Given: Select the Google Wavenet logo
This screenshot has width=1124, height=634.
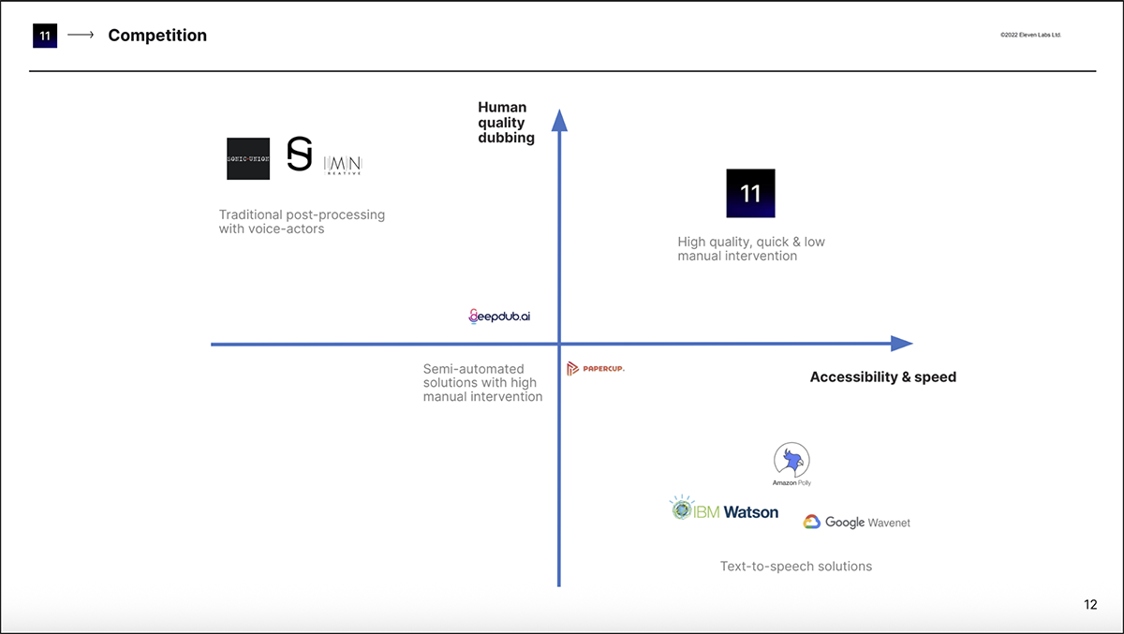Looking at the screenshot, I should 855,522.
